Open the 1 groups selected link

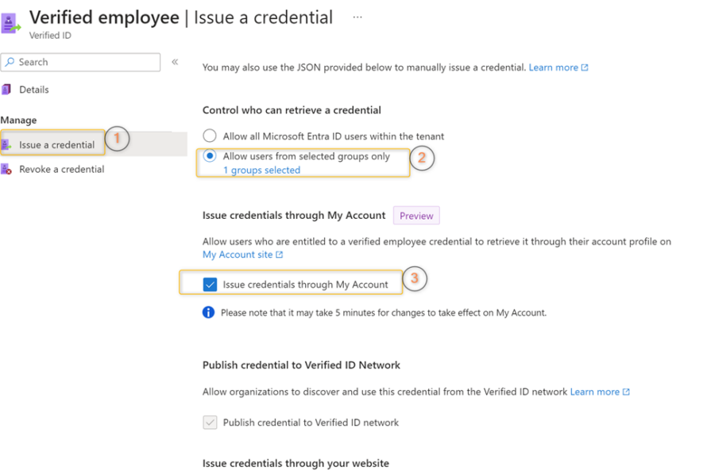[x=261, y=170]
